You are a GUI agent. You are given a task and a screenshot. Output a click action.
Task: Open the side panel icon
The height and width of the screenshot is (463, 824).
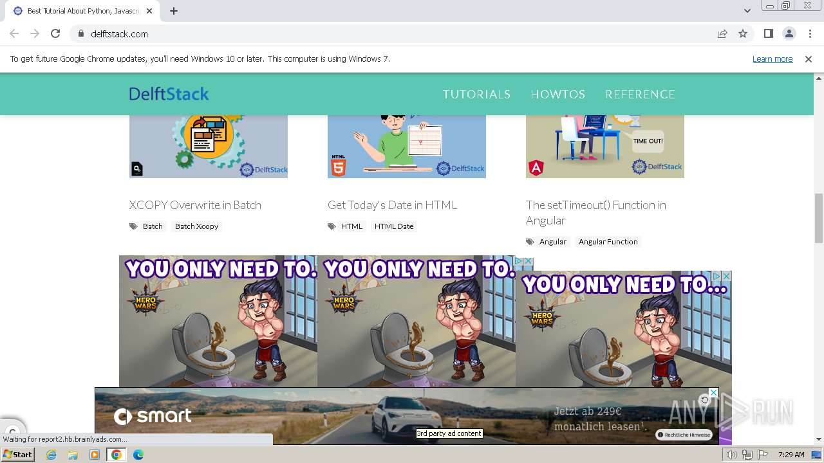[768, 33]
